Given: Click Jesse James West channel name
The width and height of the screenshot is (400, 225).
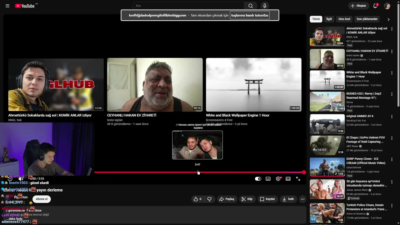Looking at the screenshot, I should [x=357, y=190].
